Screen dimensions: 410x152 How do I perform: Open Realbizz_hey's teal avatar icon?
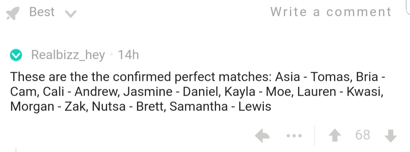coord(16,55)
